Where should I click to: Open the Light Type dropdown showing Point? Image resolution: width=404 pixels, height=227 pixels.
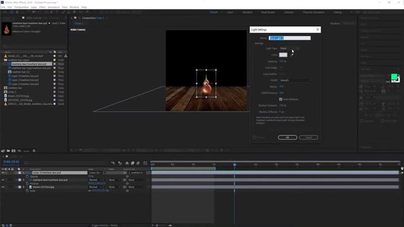point(290,48)
